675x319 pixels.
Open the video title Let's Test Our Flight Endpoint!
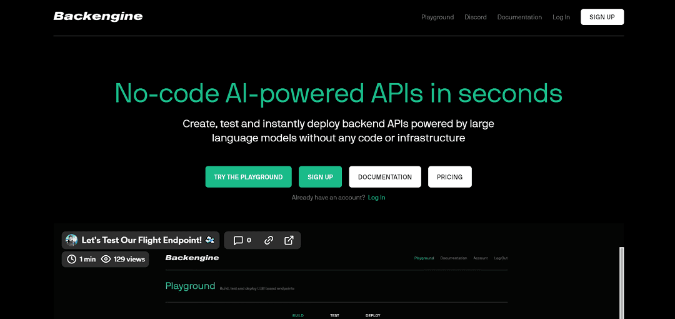pos(142,240)
